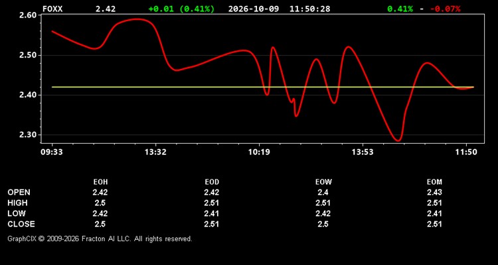Screen dimensions: 498x265
Task: Select the EOW open value 2.4
Action: pyautogui.click(x=323, y=192)
